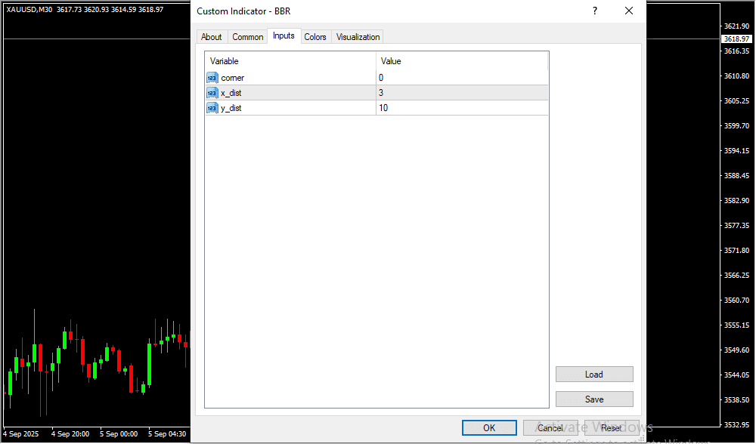Click the integer icon beside y_dist variable

[212, 108]
